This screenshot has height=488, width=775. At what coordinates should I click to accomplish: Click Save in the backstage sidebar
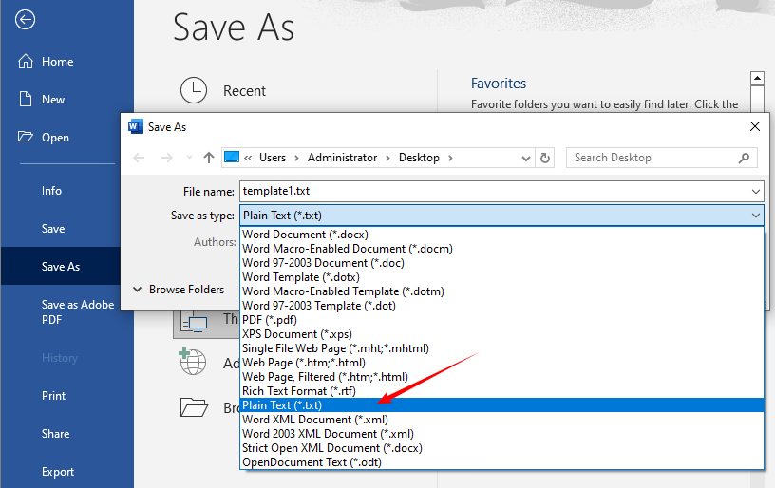(x=53, y=229)
